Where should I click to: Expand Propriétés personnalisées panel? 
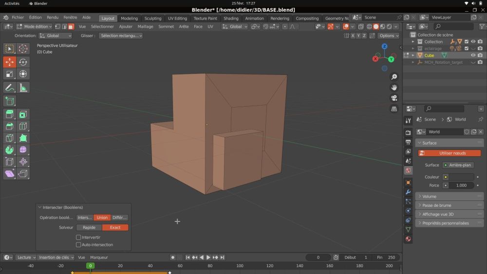click(x=450, y=223)
